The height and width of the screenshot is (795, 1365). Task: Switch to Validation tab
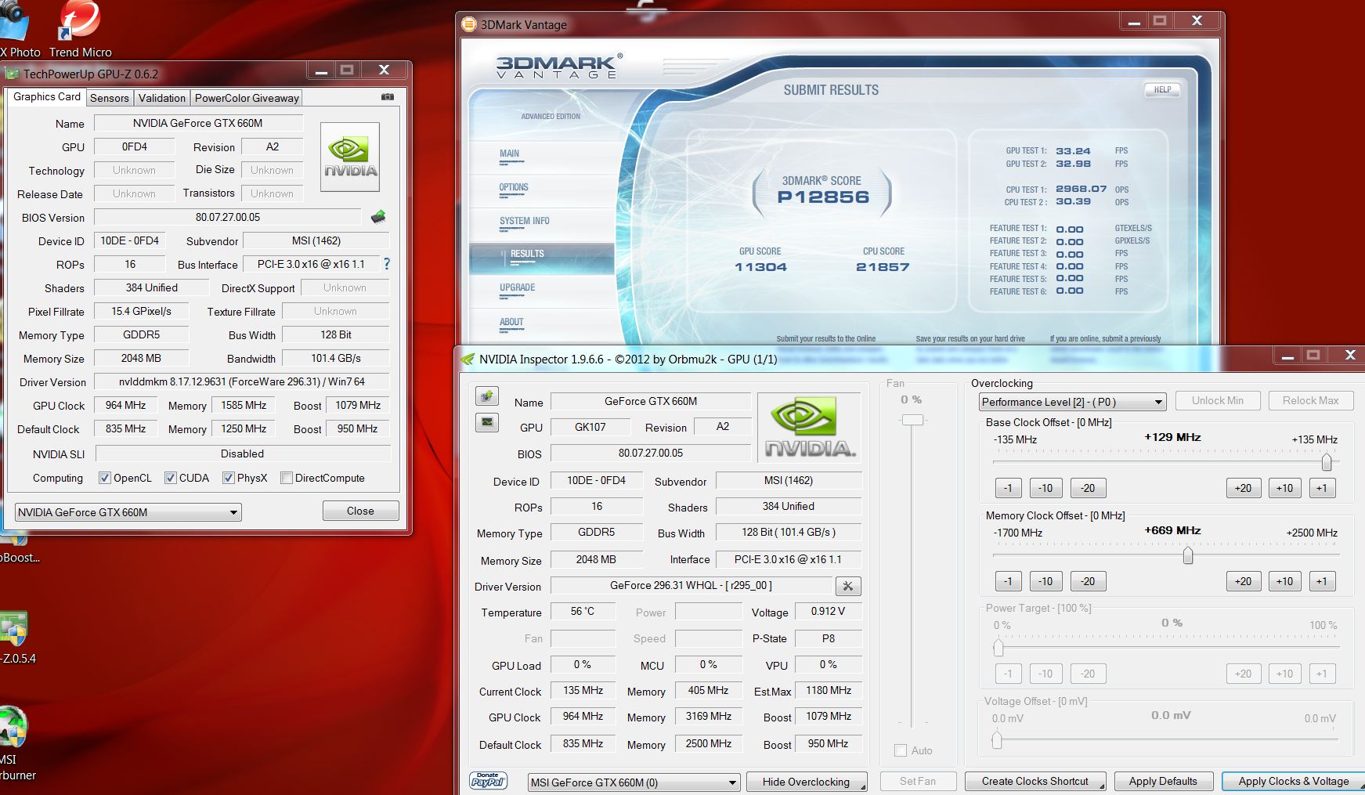point(161,98)
